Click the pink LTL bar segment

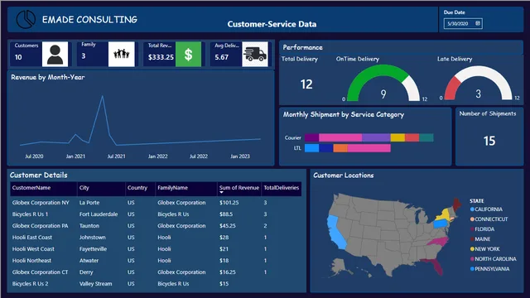(x=369, y=148)
